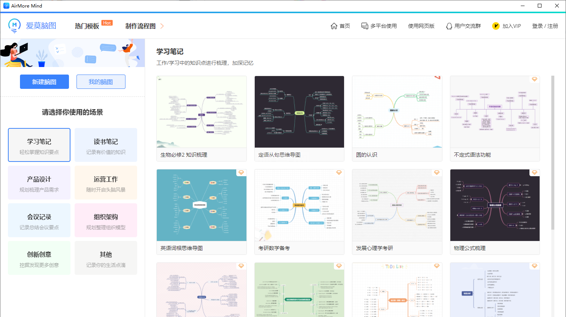This screenshot has width=566, height=317.
Task: Select the 会议记录 scene tile
Action: [x=39, y=220]
